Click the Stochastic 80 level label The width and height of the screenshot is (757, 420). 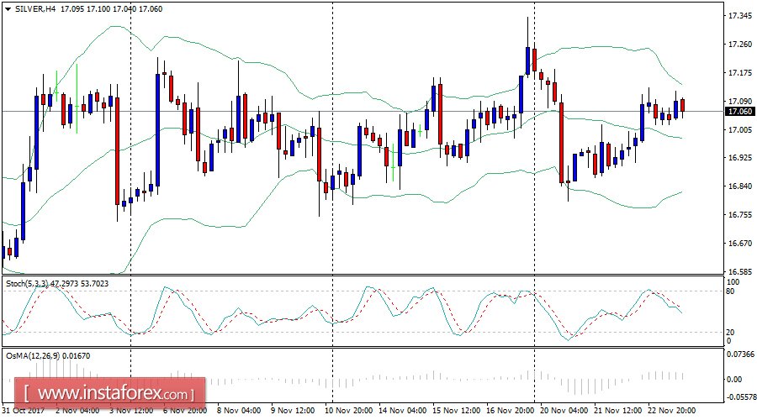click(730, 291)
